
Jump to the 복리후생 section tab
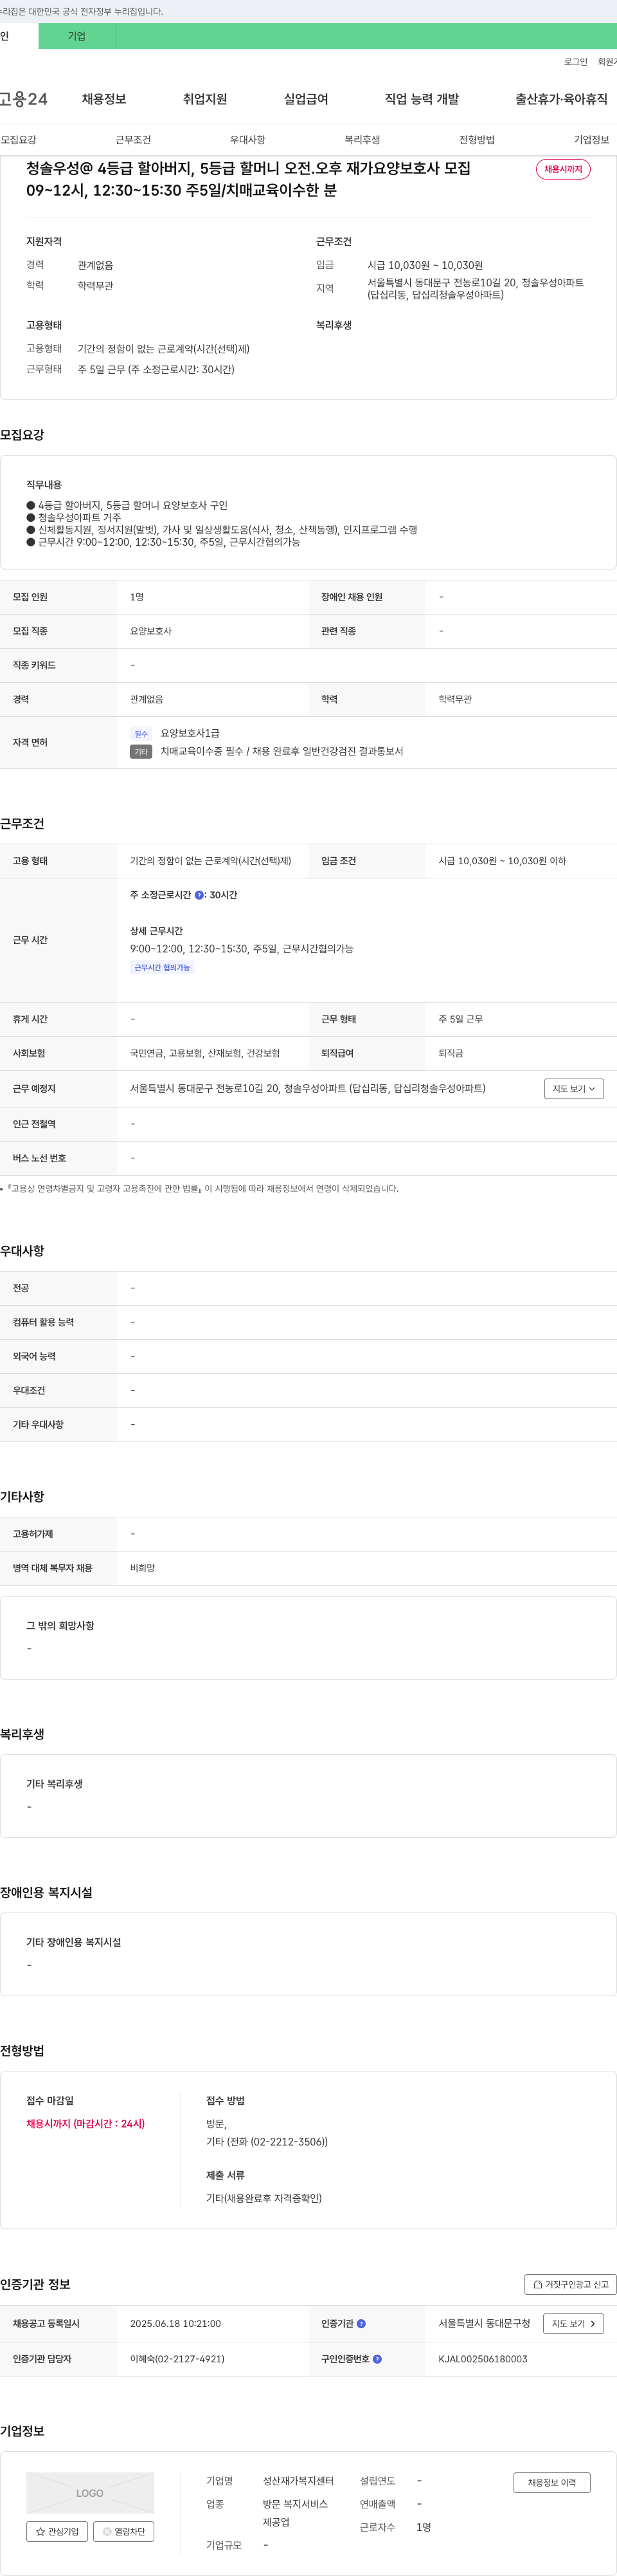pyautogui.click(x=362, y=140)
